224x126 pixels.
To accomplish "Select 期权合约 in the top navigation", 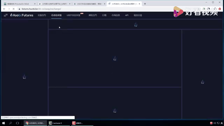I will pyautogui.click(x=93, y=15).
